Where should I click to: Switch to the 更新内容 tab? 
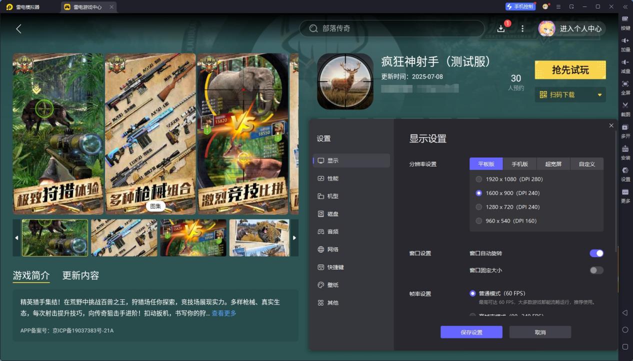click(x=80, y=275)
